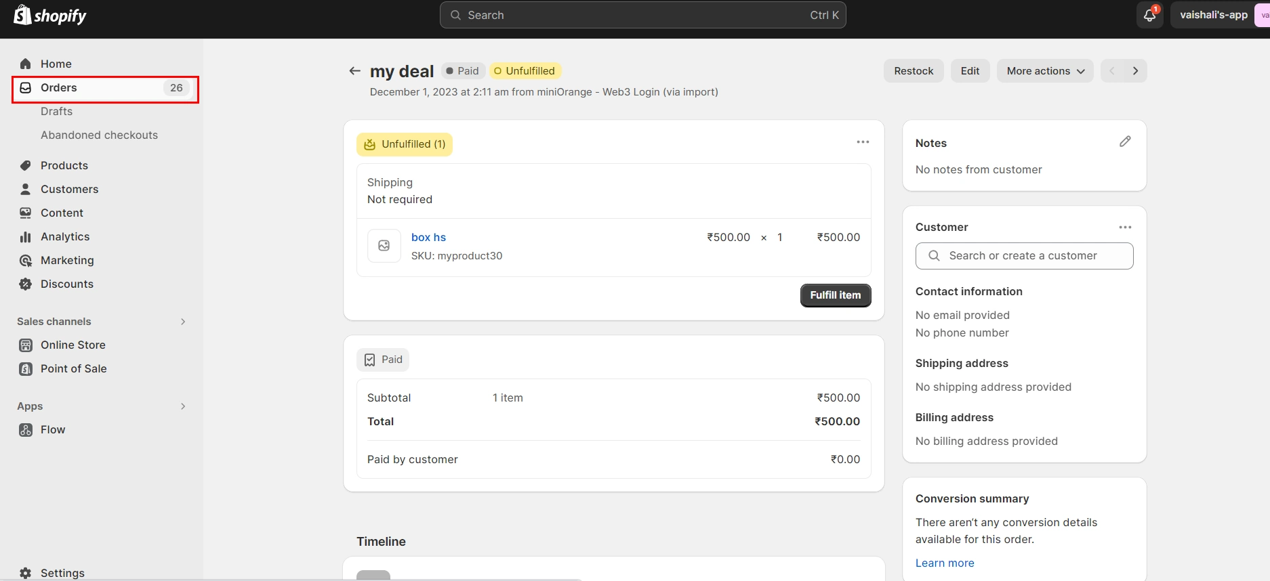
Task: Click the Total ₹500.00 amount
Action: tap(837, 421)
